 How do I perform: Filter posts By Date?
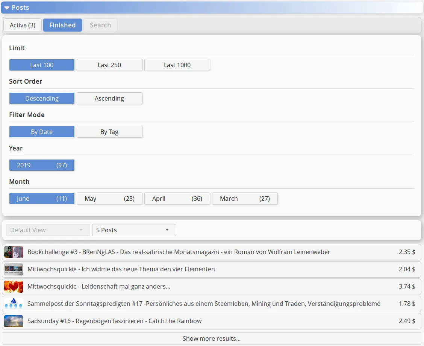[42, 132]
